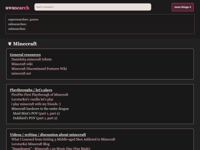Open i play minecraft with my friends
The width and height of the screenshot is (200, 150).
pyautogui.click(x=36, y=104)
